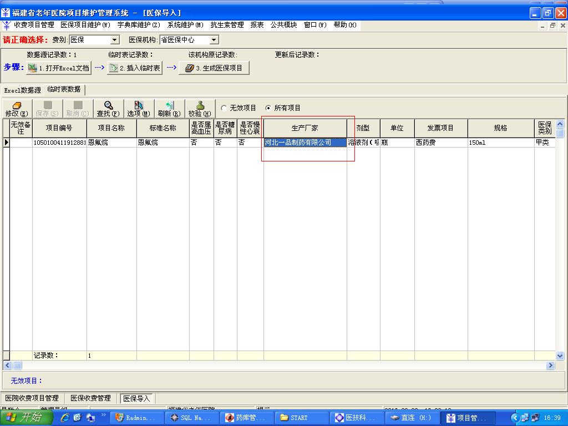The height and width of the screenshot is (426, 568).
Task: Switch to the 临时表数据 tab
Action: pyautogui.click(x=64, y=89)
